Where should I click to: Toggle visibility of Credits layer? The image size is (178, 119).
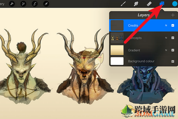[x=173, y=25]
